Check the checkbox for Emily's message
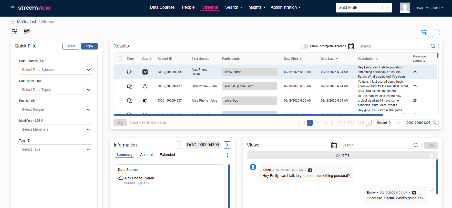This screenshot has height=208, width=452. 432,189
